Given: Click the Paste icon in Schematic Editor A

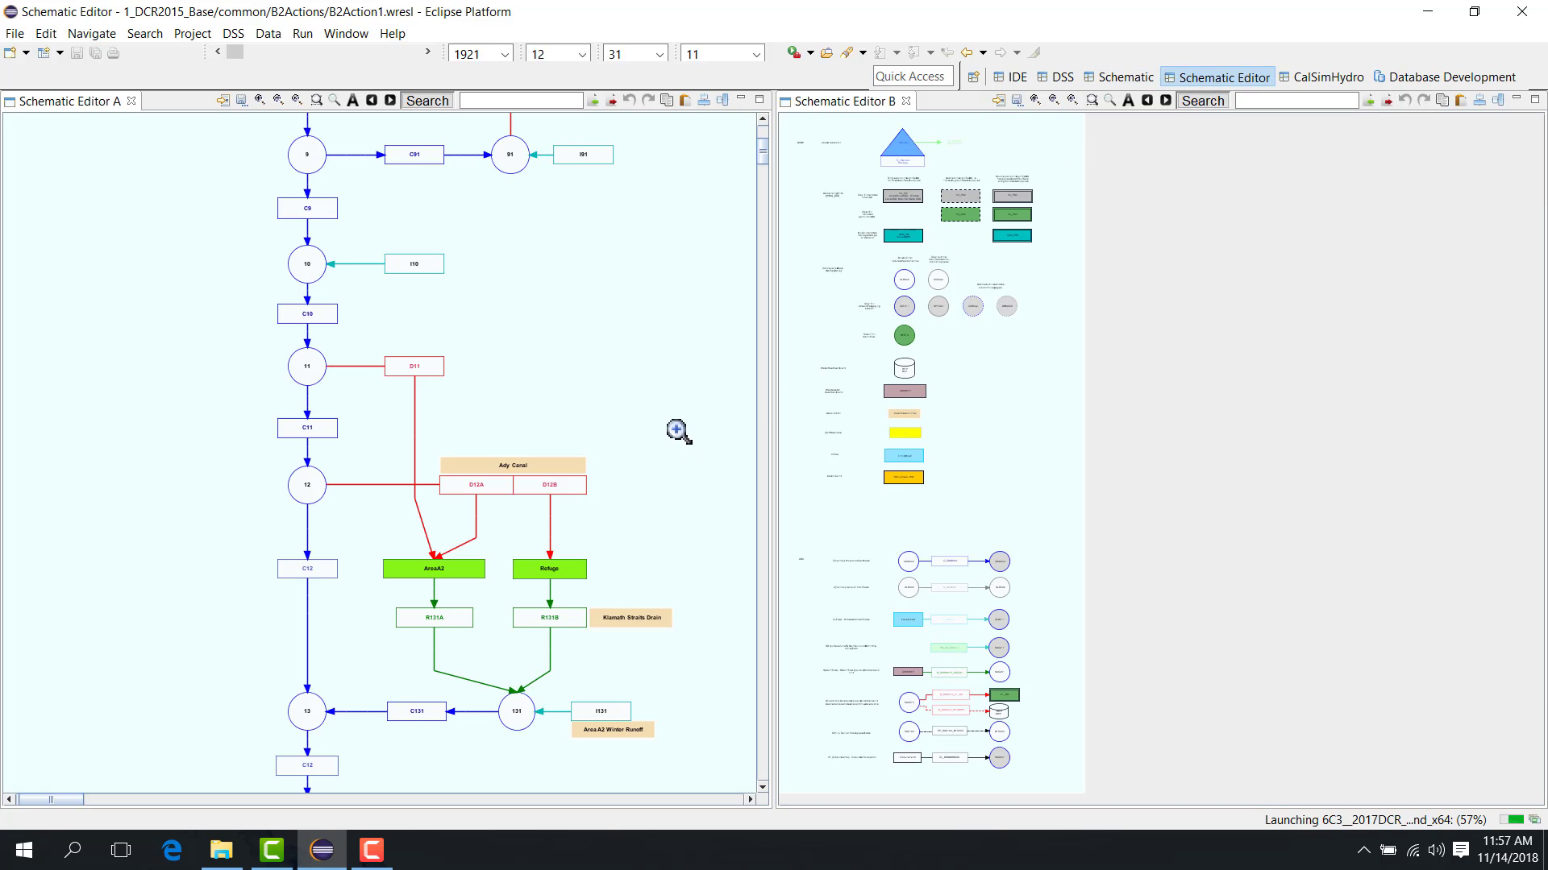Looking at the screenshot, I should (685, 101).
